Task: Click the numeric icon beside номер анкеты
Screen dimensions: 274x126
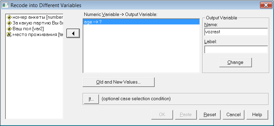Action: [9, 17]
